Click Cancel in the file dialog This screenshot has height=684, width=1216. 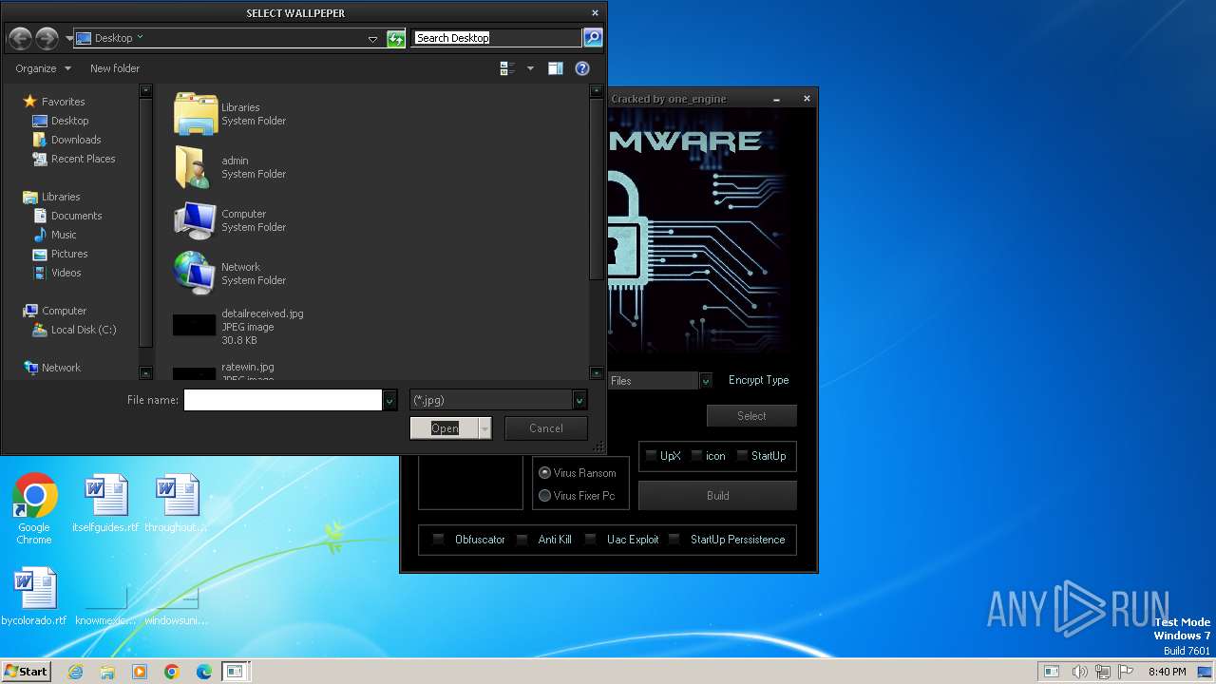pos(546,428)
